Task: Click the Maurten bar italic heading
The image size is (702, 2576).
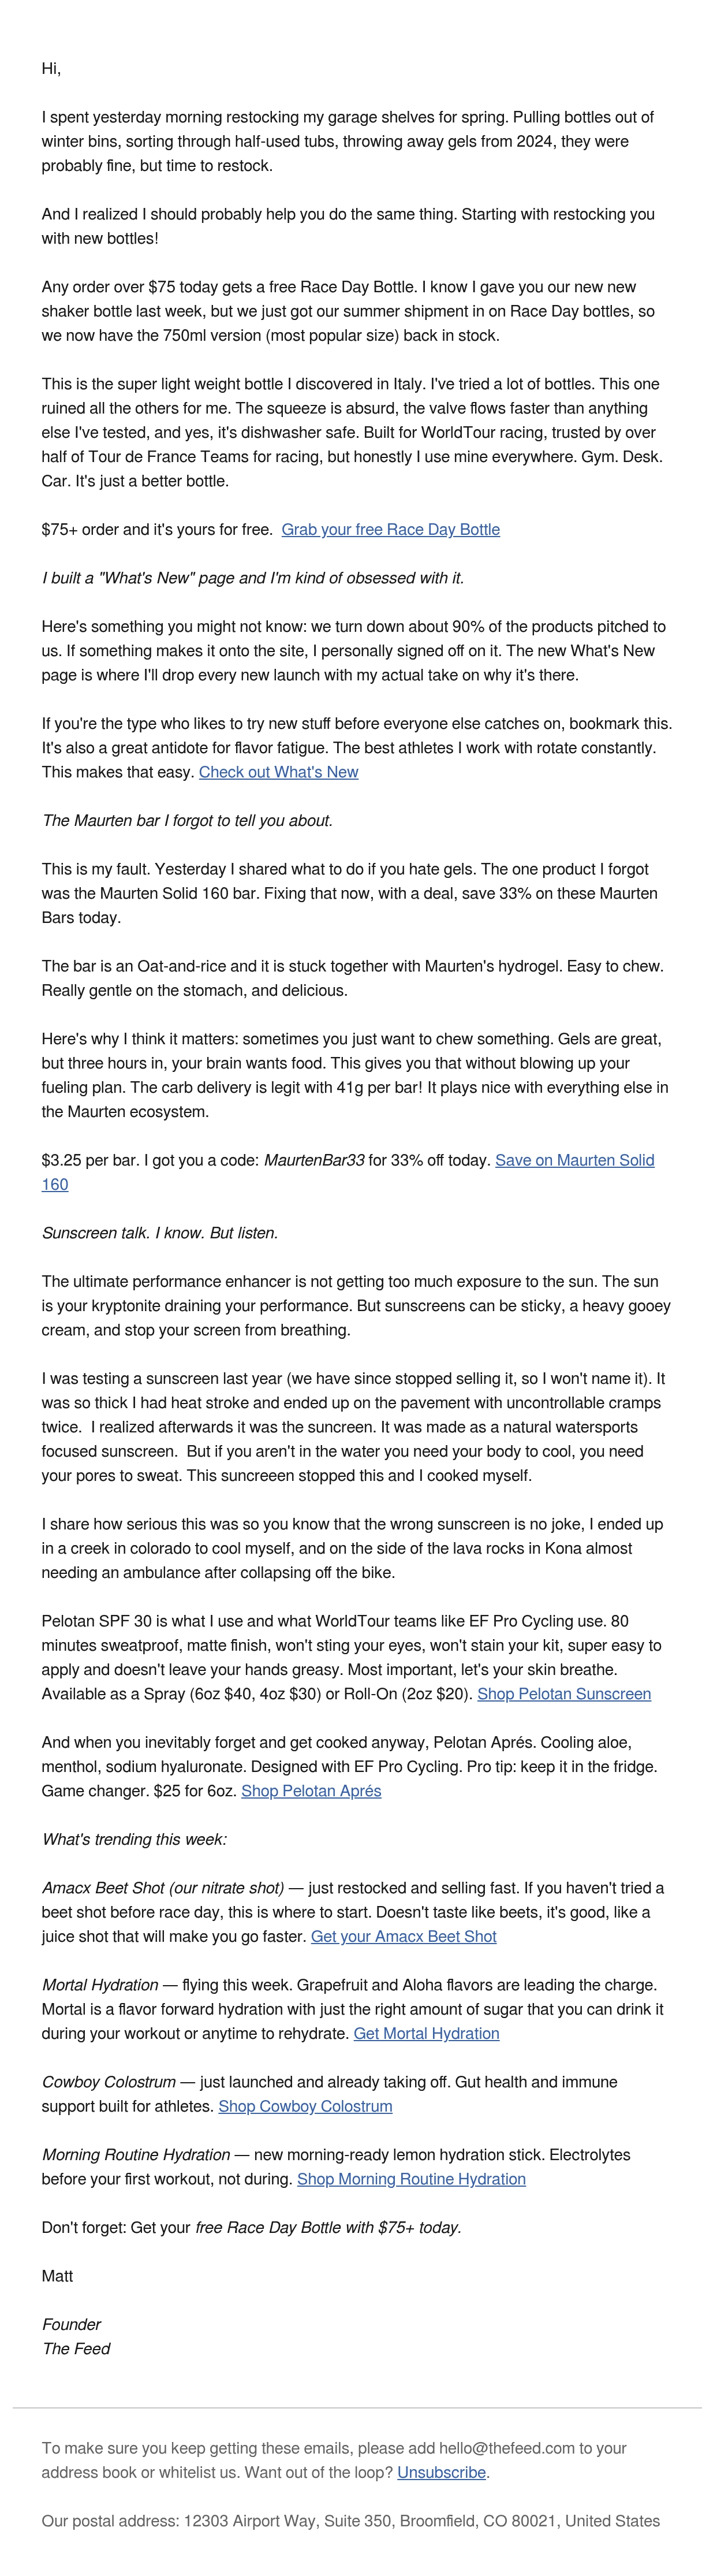Action: coord(187,820)
